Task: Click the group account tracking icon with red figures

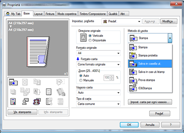Action: 37,101
